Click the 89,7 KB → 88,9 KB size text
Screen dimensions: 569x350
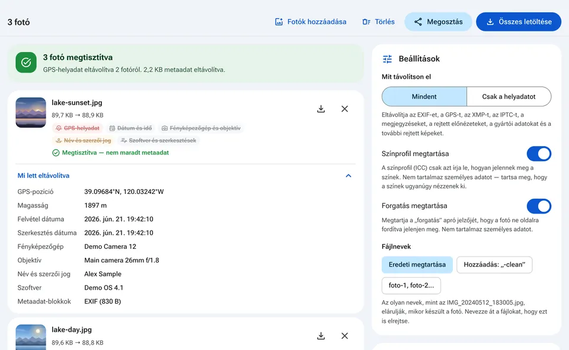pyautogui.click(x=77, y=115)
